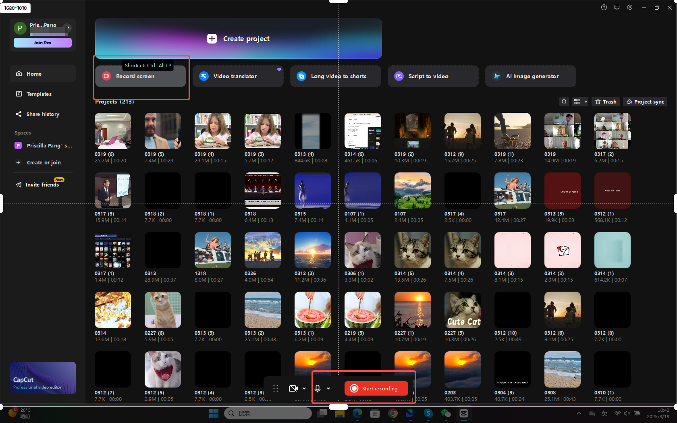Select the 0226 project thumbnail

(x=263, y=250)
